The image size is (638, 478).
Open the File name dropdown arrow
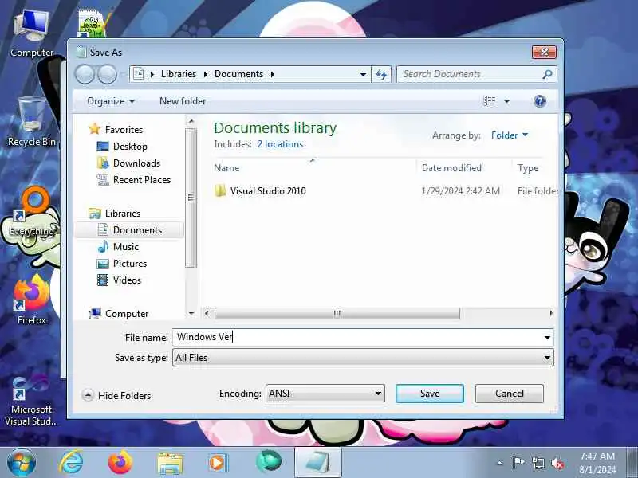tap(547, 337)
